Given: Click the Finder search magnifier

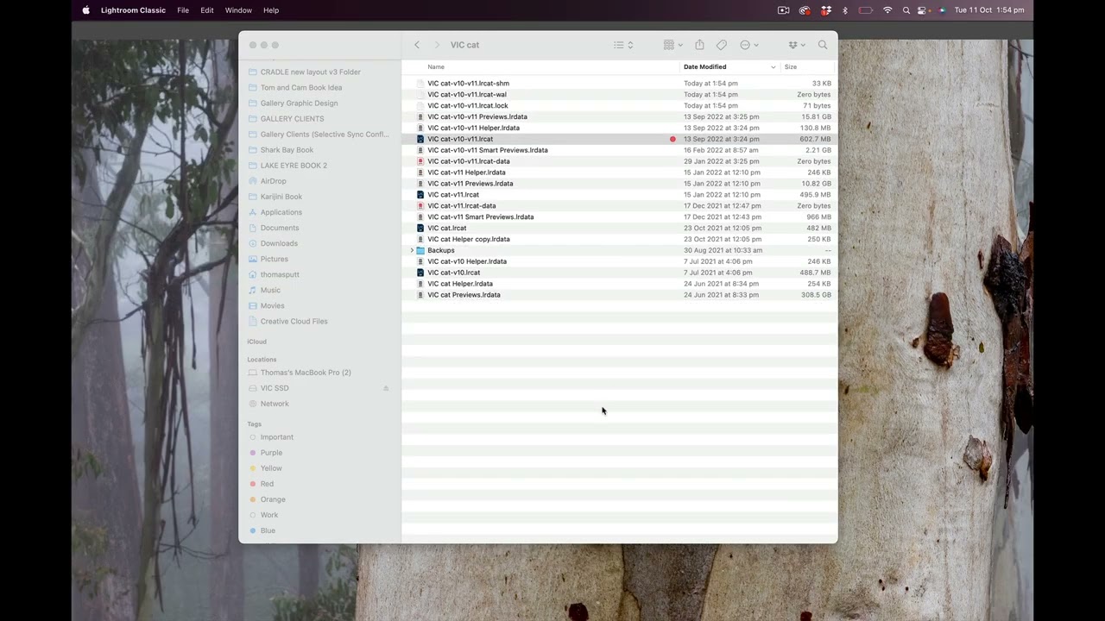Looking at the screenshot, I should (x=823, y=45).
